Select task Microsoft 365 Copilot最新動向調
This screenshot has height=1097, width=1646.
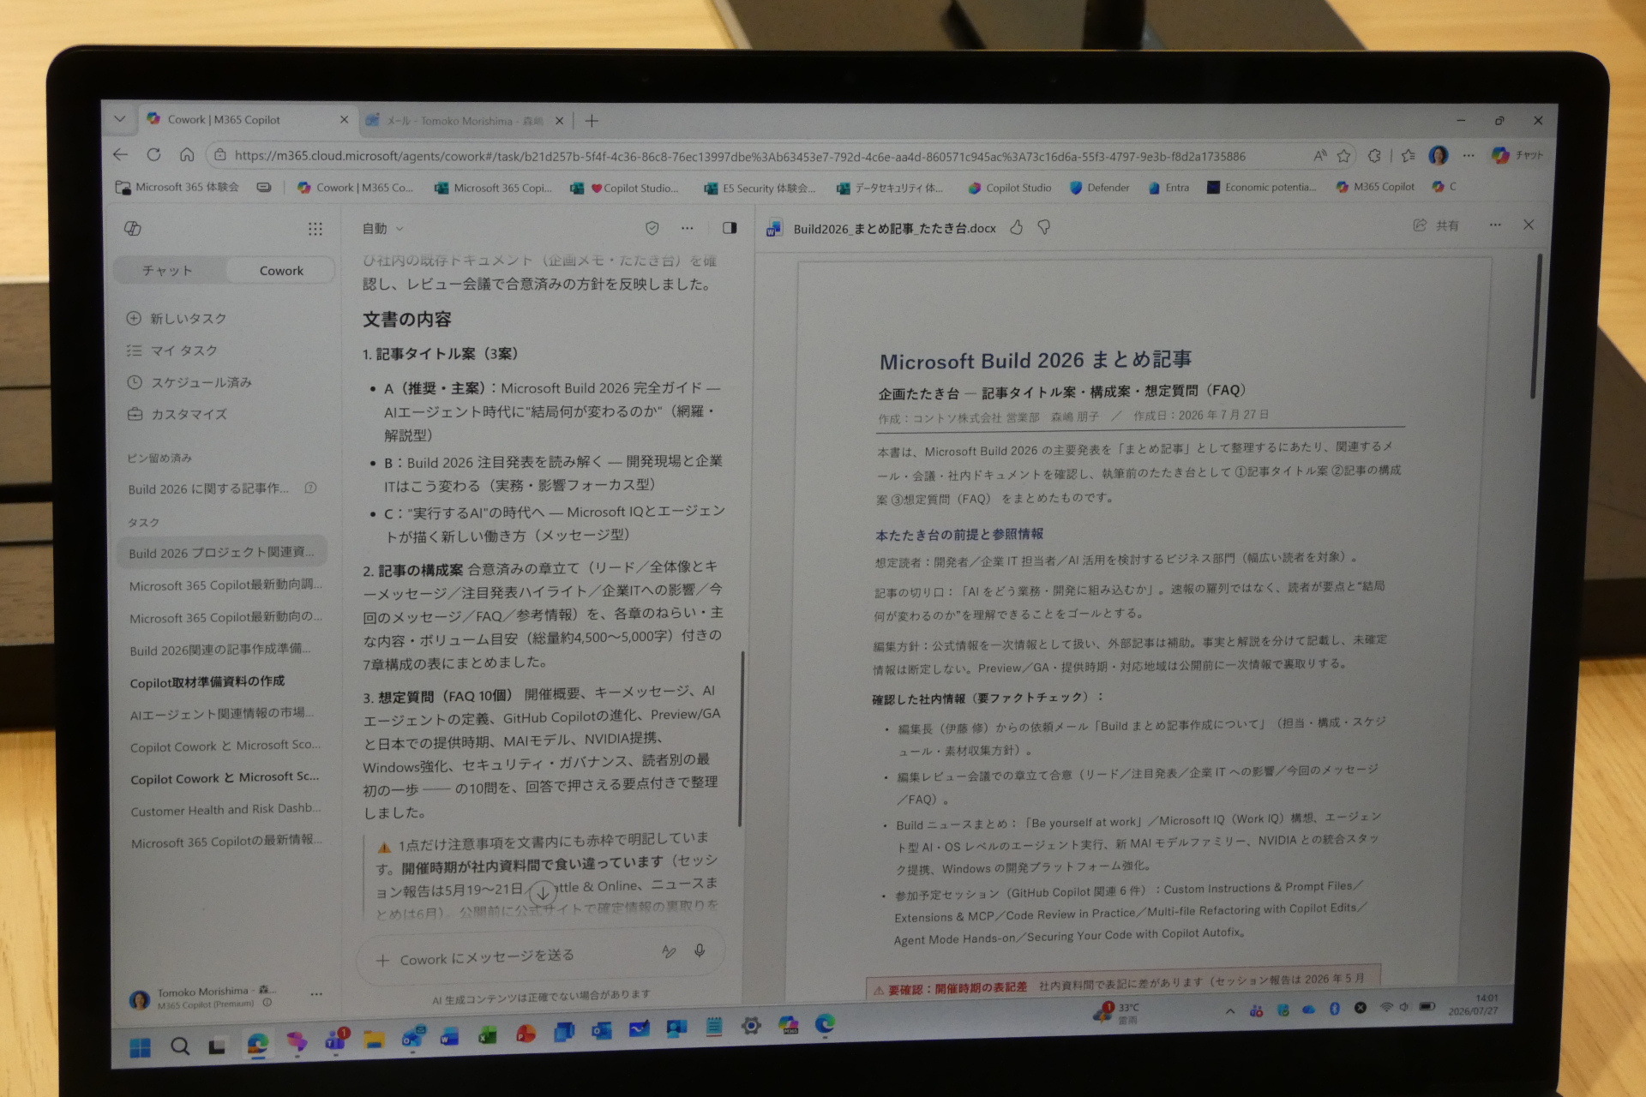(225, 585)
